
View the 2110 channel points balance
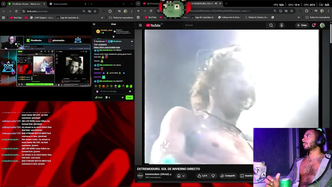[x=99, y=97]
